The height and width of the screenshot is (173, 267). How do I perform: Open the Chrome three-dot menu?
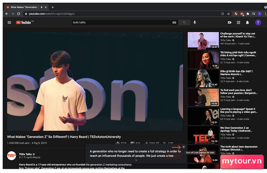tap(265, 14)
